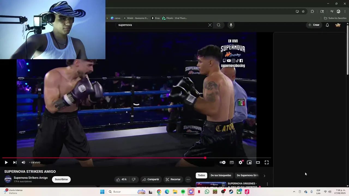Open Spotify from the taskbar
The height and width of the screenshot is (196, 349).
coord(183,192)
